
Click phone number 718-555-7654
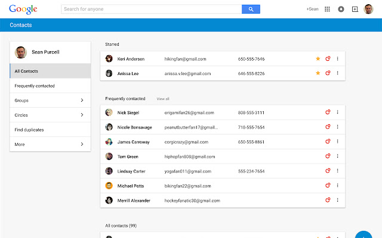click(251, 127)
